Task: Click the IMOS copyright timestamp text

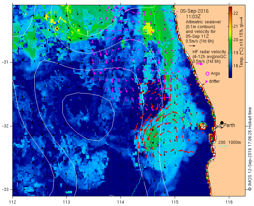Action: (x=250, y=149)
